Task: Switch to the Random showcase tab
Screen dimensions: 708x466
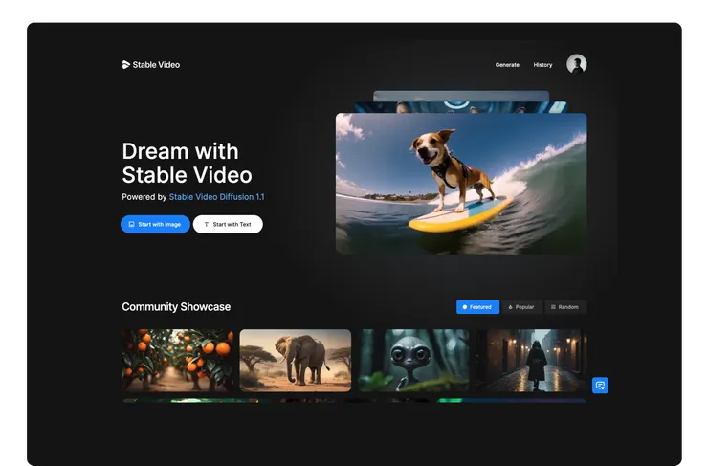Action: [x=565, y=307]
